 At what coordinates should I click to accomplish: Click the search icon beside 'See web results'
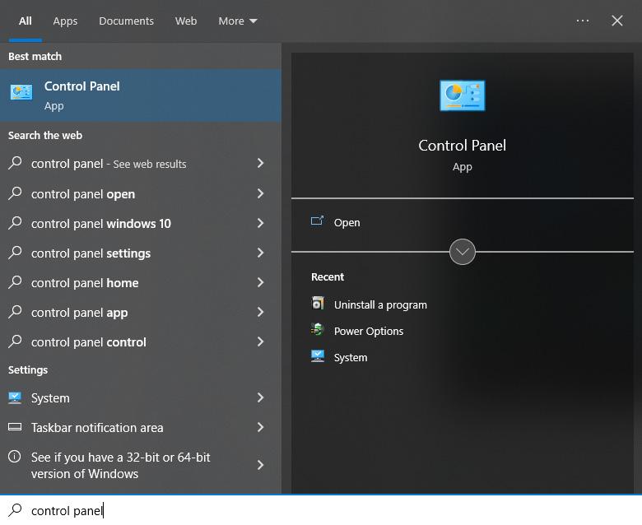tap(15, 163)
